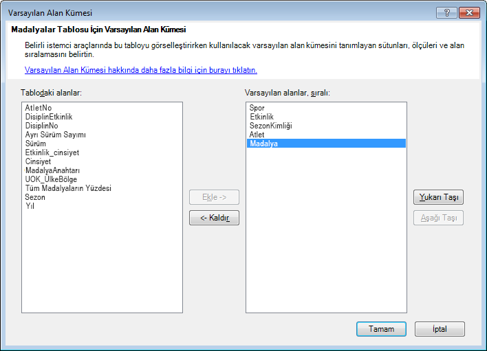Choose SezonKimliği in default fields
Viewport: 487px width, 351px height.
pyautogui.click(x=271, y=126)
